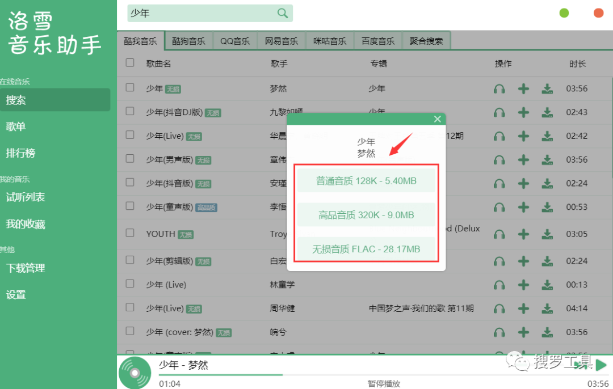Click the green round window button
613x389 pixels.
pos(564,13)
